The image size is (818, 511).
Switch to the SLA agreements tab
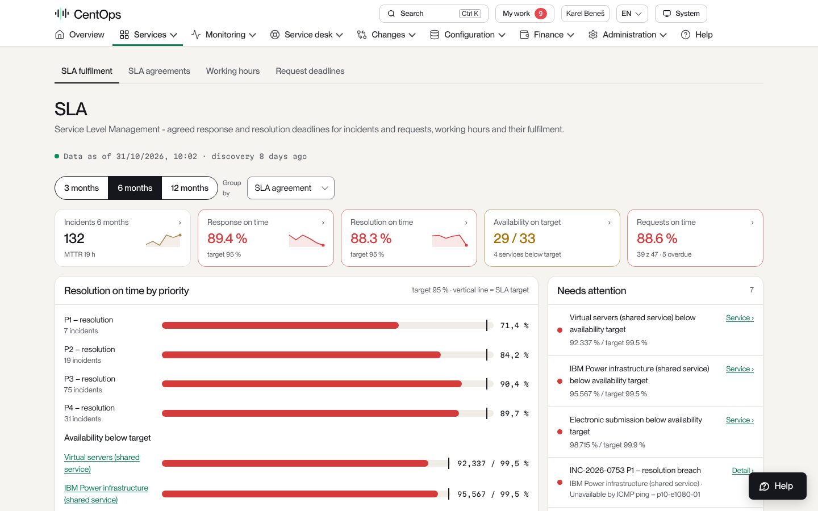(159, 71)
